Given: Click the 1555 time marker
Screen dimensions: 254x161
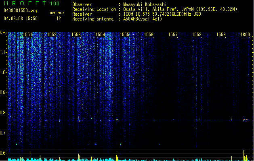Looking at the screenshot, I should pyautogui.click(x=124, y=35).
